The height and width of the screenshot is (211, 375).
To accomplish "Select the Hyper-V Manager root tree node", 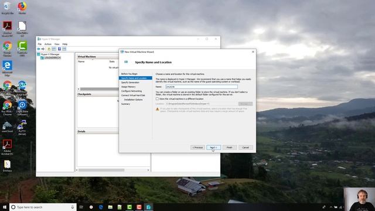I will [x=48, y=55].
